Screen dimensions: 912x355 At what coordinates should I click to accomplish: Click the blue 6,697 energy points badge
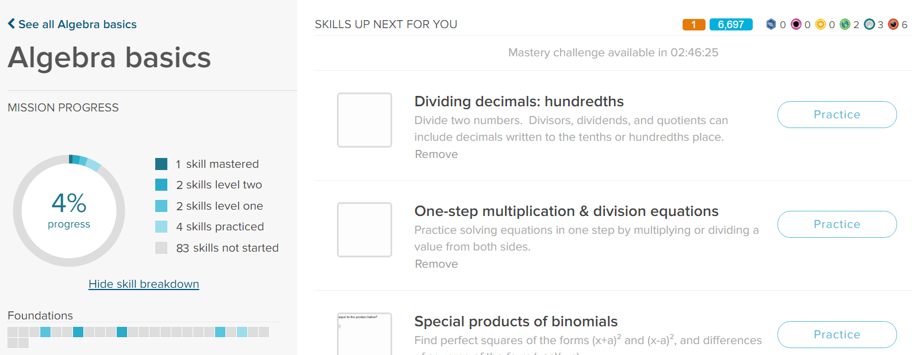(x=731, y=25)
